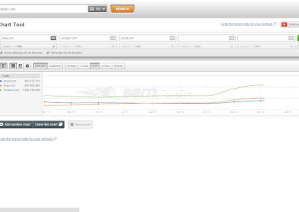Image resolution: width=299 pixels, height=212 pixels.
Task: Open the Organic Traffic dropdown under the fifth domain field
Action: (266, 46)
